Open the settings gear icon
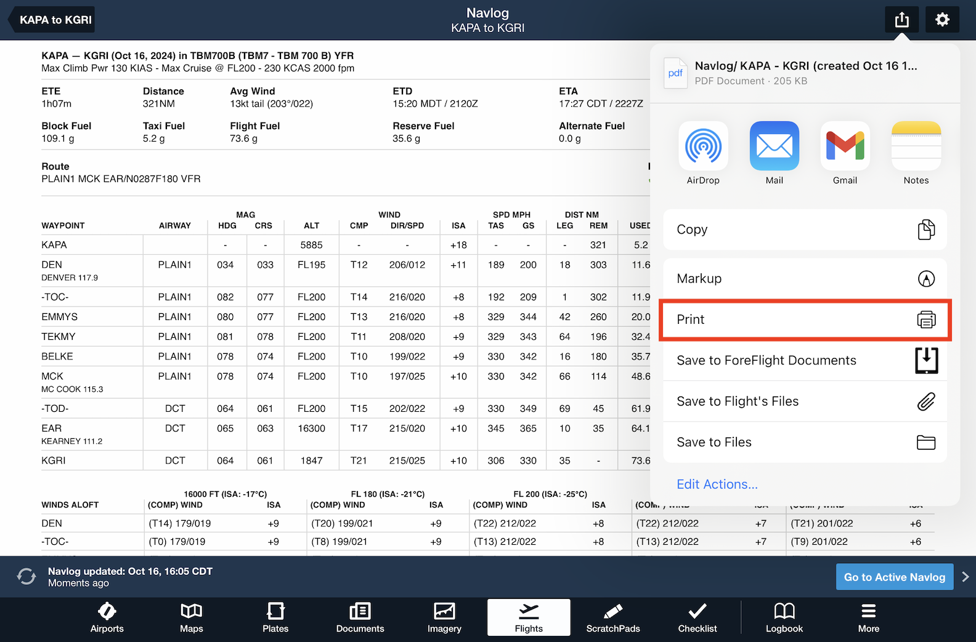Screen dimensions: 976x642 pos(942,20)
